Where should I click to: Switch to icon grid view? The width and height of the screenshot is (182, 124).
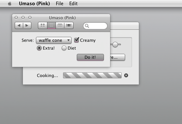pyautogui.click(x=42, y=25)
